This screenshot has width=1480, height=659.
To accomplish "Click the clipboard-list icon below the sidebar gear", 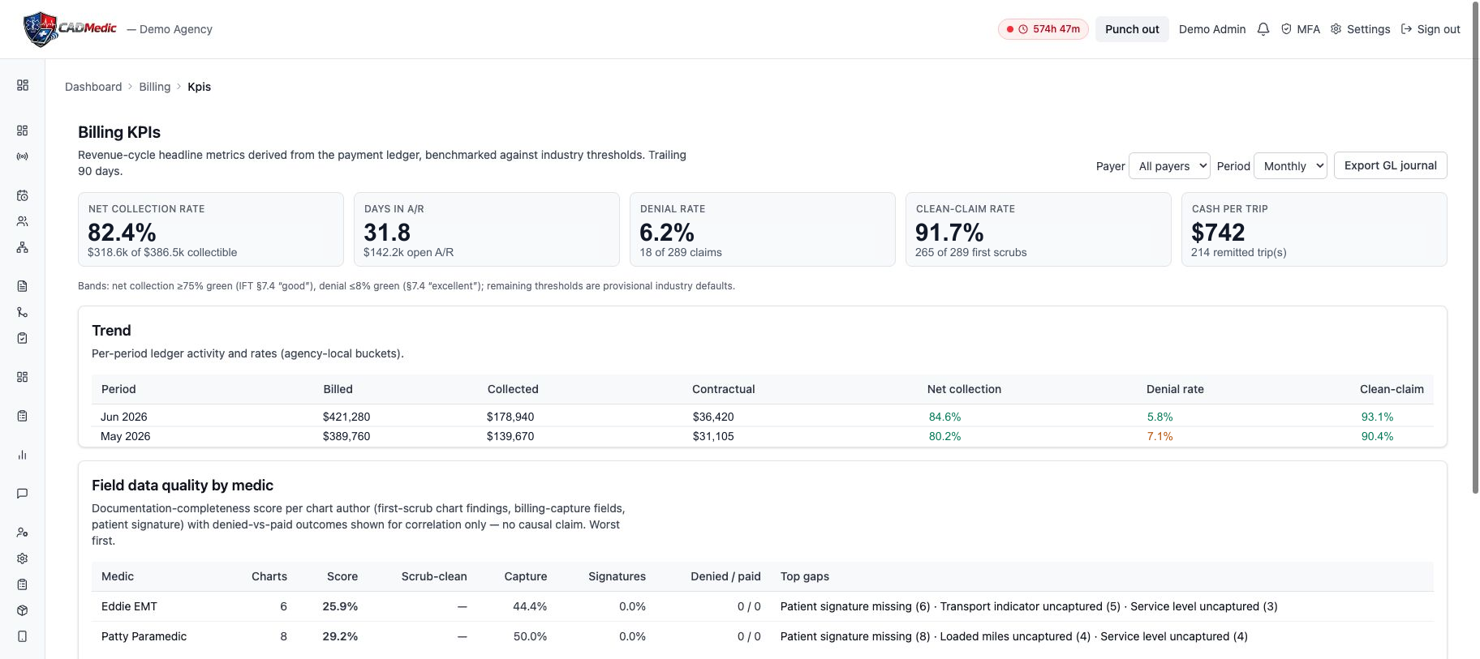I will pos(23,584).
